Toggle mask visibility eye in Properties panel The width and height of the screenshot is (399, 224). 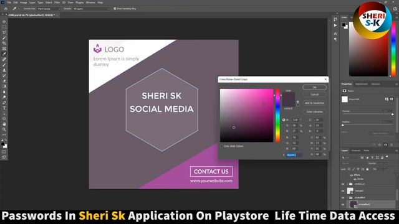[385, 145]
